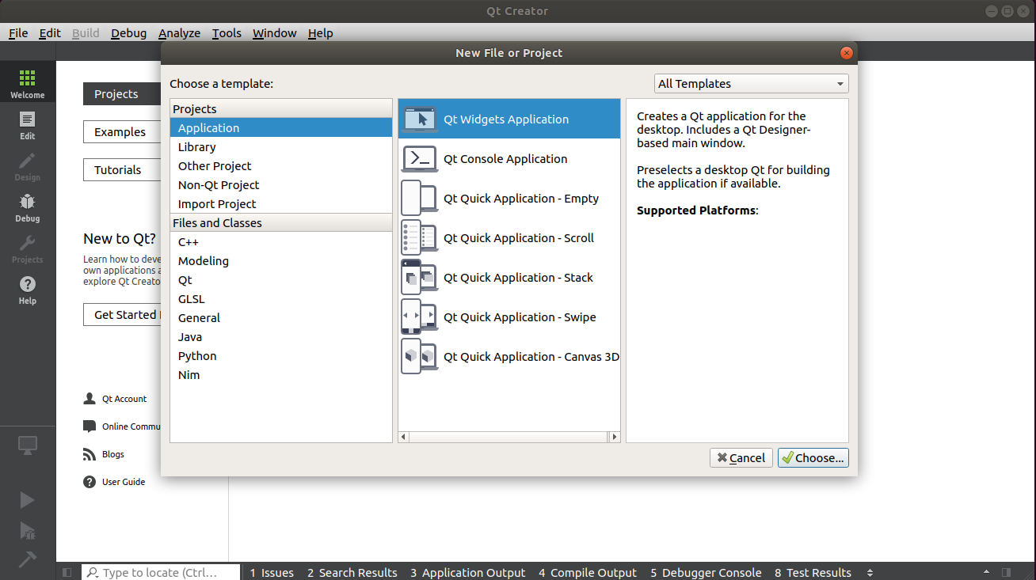Expand output panes selector arrows
The width and height of the screenshot is (1036, 580).
(x=870, y=573)
